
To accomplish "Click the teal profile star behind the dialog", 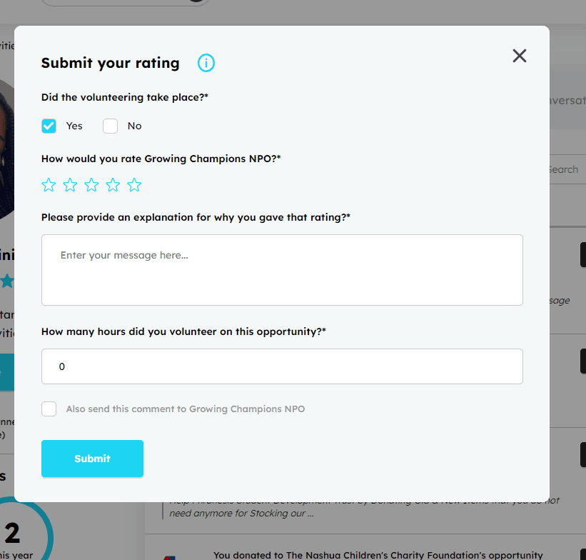I will [x=7, y=281].
